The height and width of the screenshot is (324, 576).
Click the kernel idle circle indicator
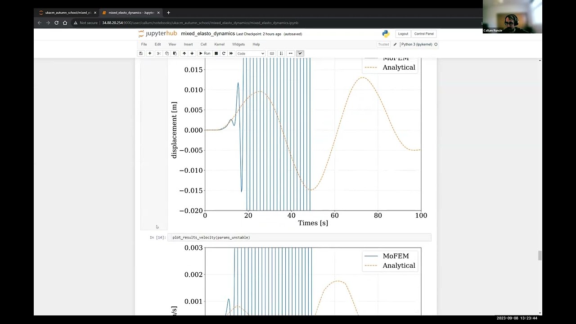tap(436, 44)
